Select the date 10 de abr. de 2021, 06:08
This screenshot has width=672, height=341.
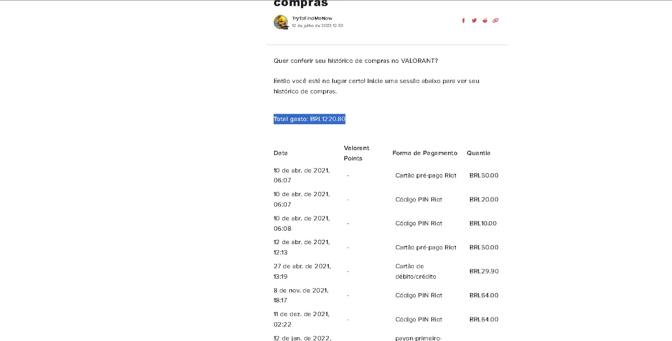point(302,223)
